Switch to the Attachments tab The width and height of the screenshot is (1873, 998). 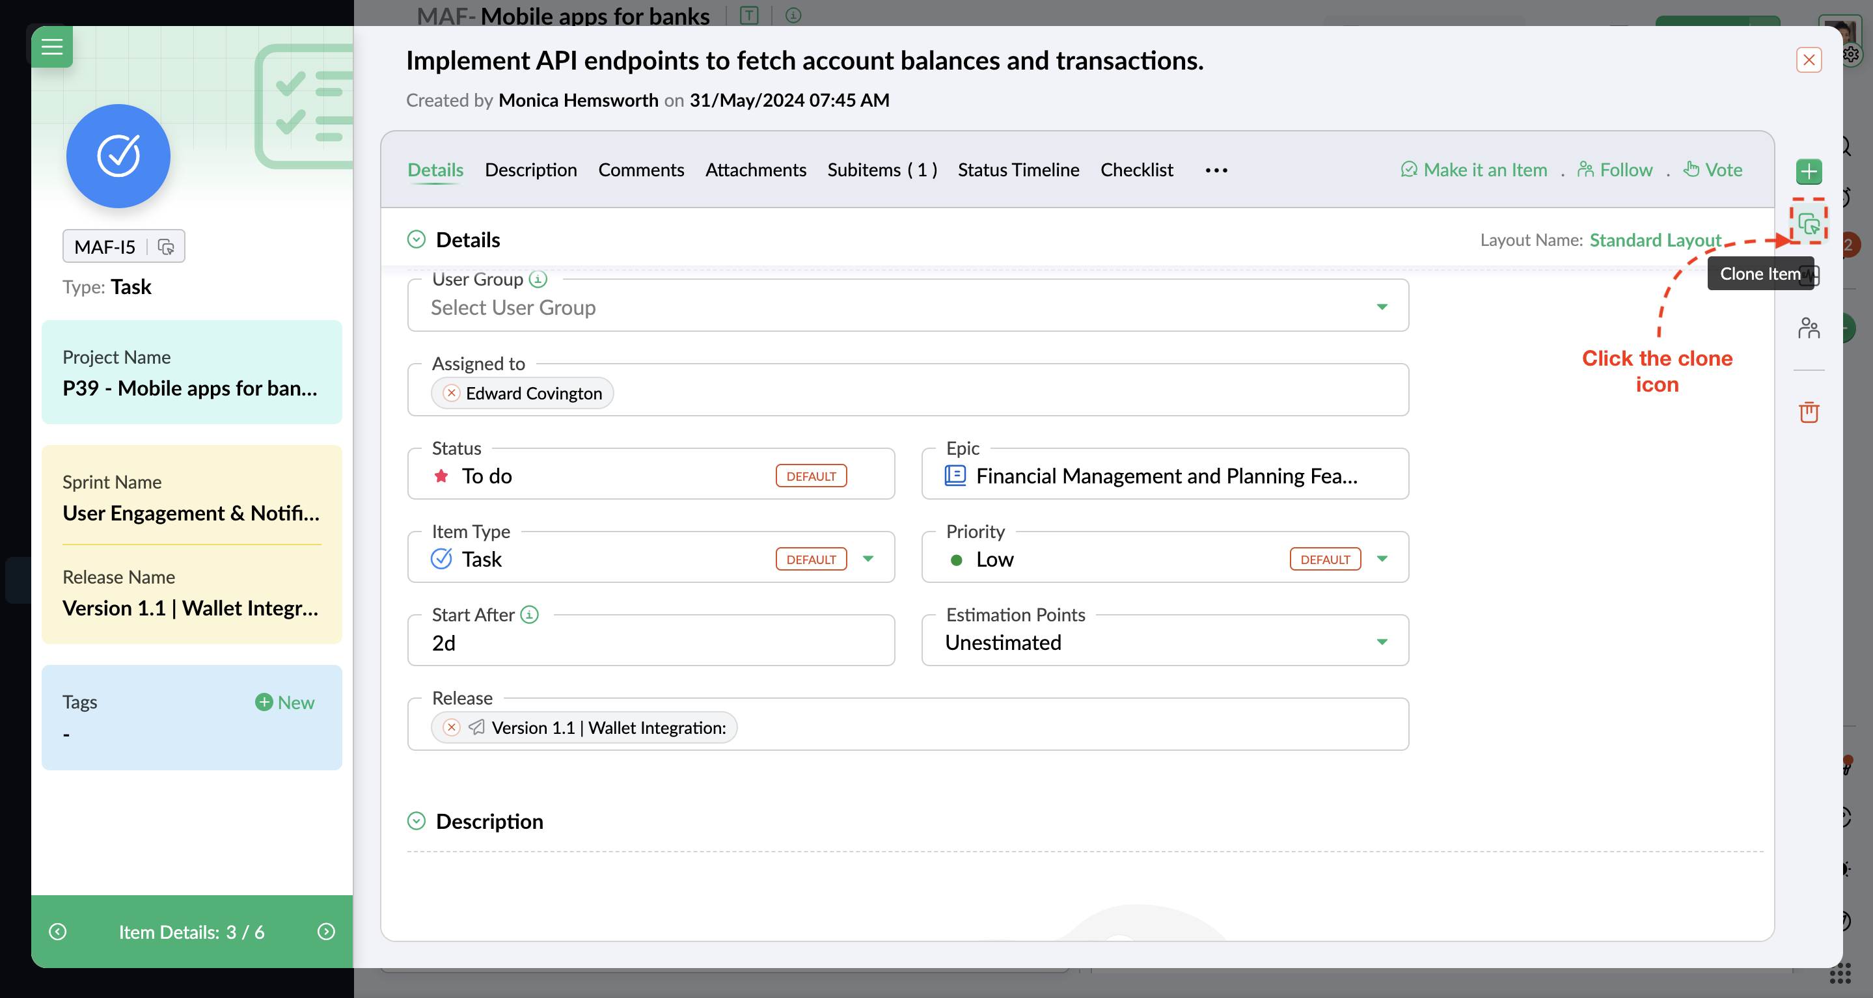pos(756,170)
